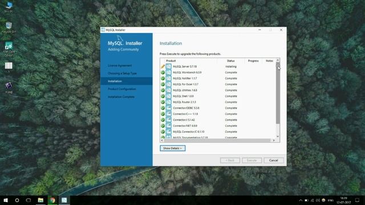Click the horizontal scroll right arrow
The image size is (365, 205).
pyautogui.click(x=274, y=141)
